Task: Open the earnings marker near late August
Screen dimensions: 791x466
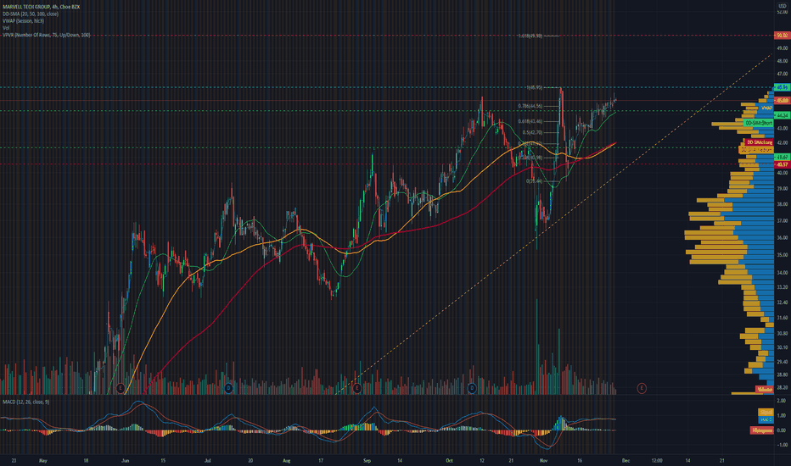Action: [357, 388]
